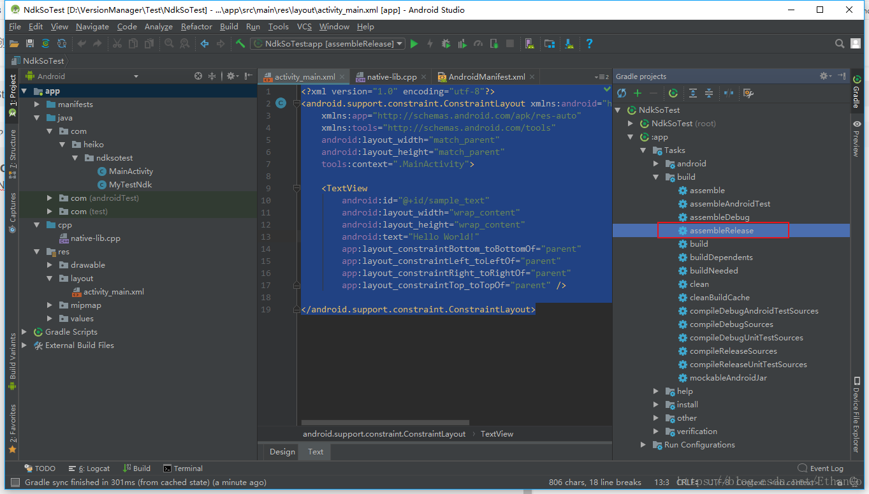Expand the verification tasks group

pyautogui.click(x=656, y=432)
